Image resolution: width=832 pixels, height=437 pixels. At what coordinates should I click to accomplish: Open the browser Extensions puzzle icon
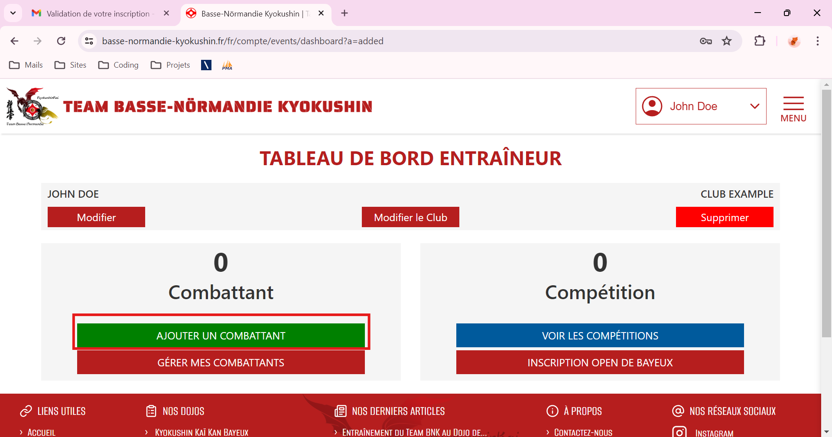click(760, 41)
